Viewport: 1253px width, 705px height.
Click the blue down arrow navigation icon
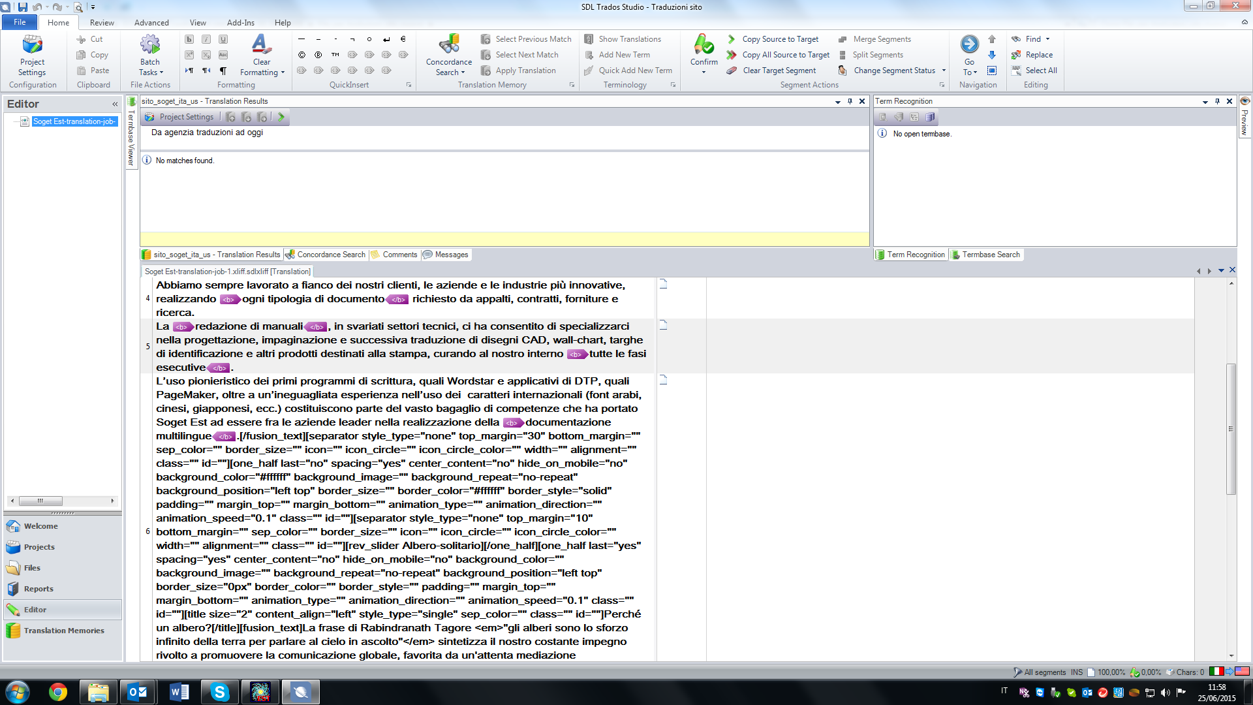[x=992, y=55]
